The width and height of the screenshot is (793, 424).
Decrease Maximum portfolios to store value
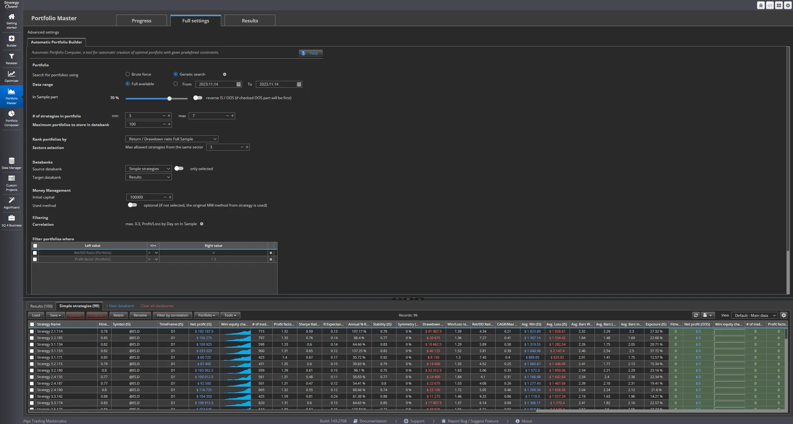[164, 124]
